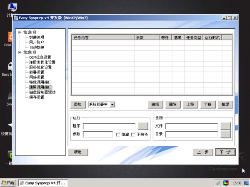This screenshot has width=250, height=187.
Task: Click the 添加 button
Action: tap(78, 104)
